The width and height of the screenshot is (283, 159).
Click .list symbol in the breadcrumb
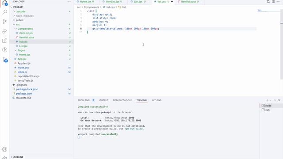124,7
